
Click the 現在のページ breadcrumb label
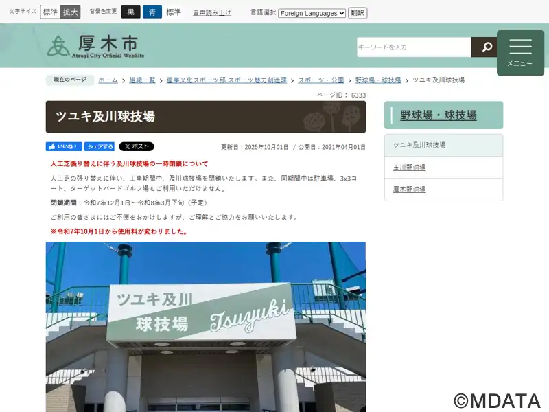(70, 80)
